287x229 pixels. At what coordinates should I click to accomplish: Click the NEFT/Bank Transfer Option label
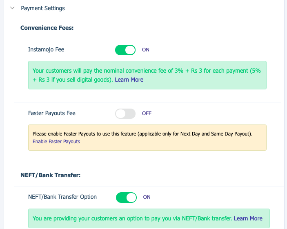point(62,197)
